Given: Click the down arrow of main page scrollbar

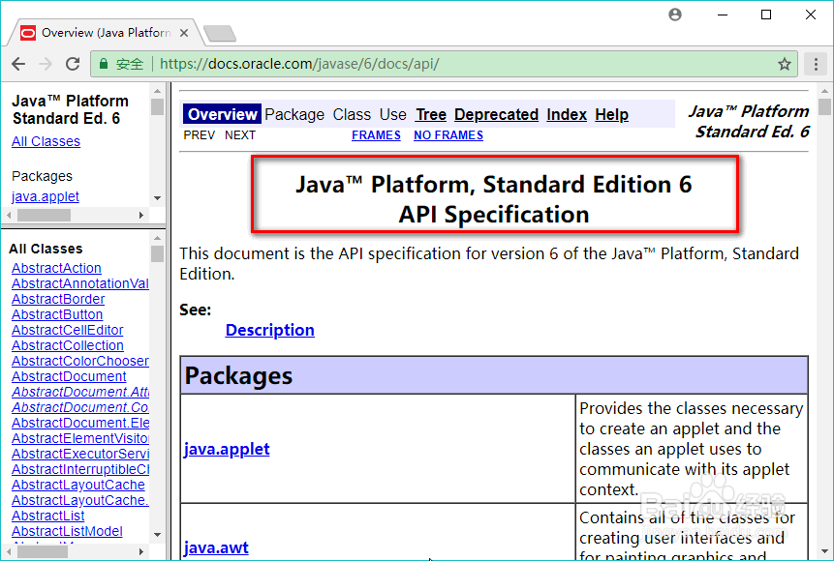Looking at the screenshot, I should point(824,551).
